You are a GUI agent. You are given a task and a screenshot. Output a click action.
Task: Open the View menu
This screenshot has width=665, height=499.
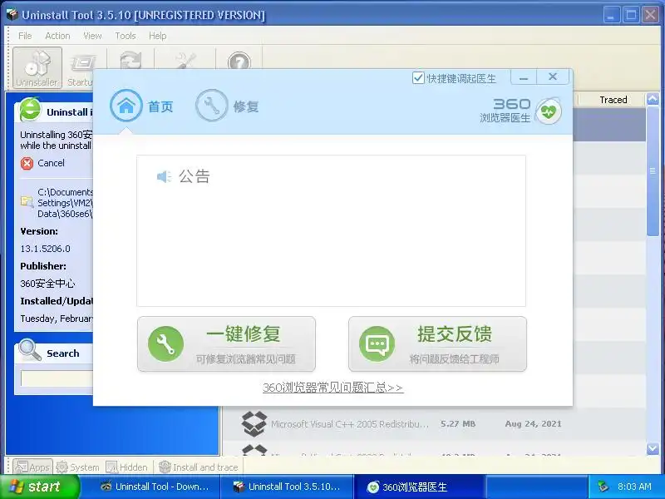pyautogui.click(x=92, y=36)
